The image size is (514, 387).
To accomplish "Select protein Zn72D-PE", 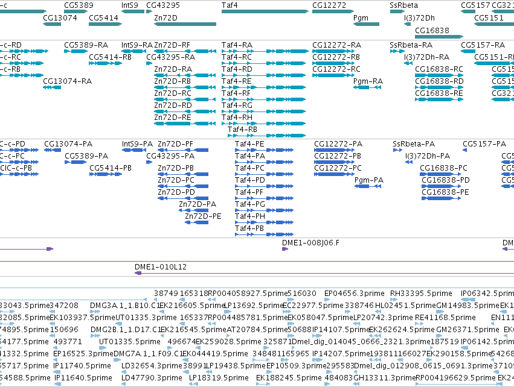I will tap(203, 216).
